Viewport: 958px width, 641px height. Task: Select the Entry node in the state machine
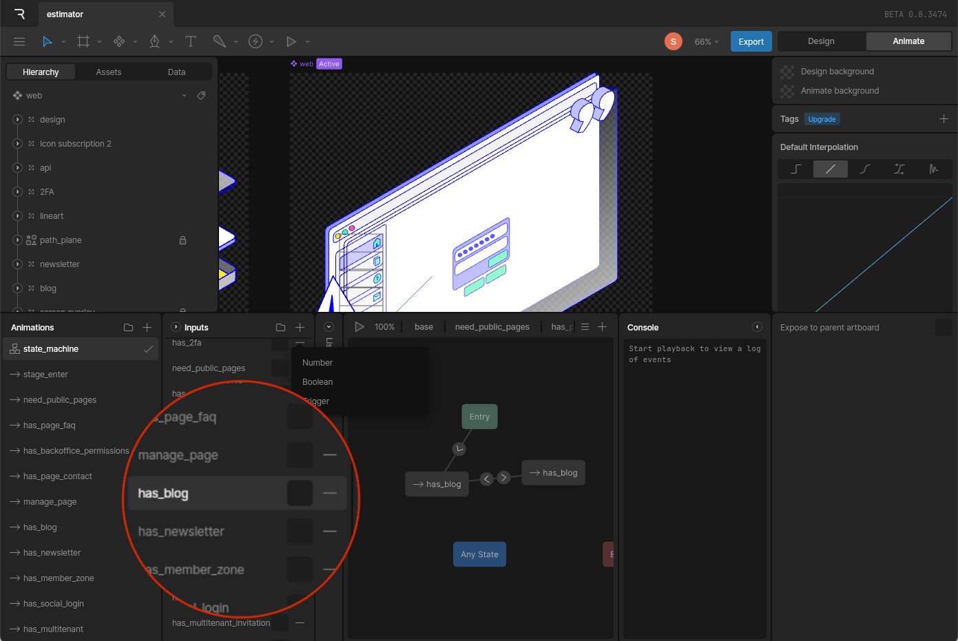(479, 417)
